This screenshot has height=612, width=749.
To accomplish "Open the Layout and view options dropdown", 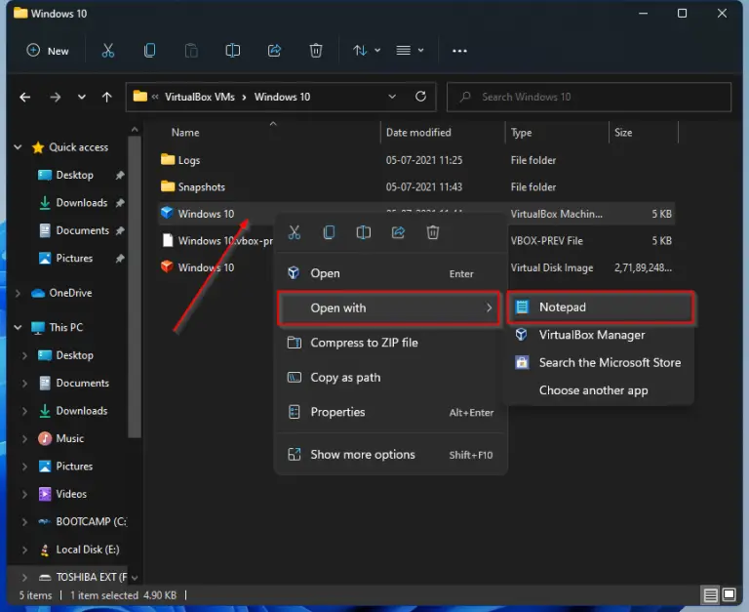I will (x=410, y=51).
